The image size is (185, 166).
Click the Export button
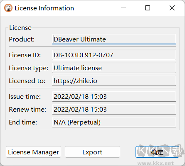click(x=92, y=152)
